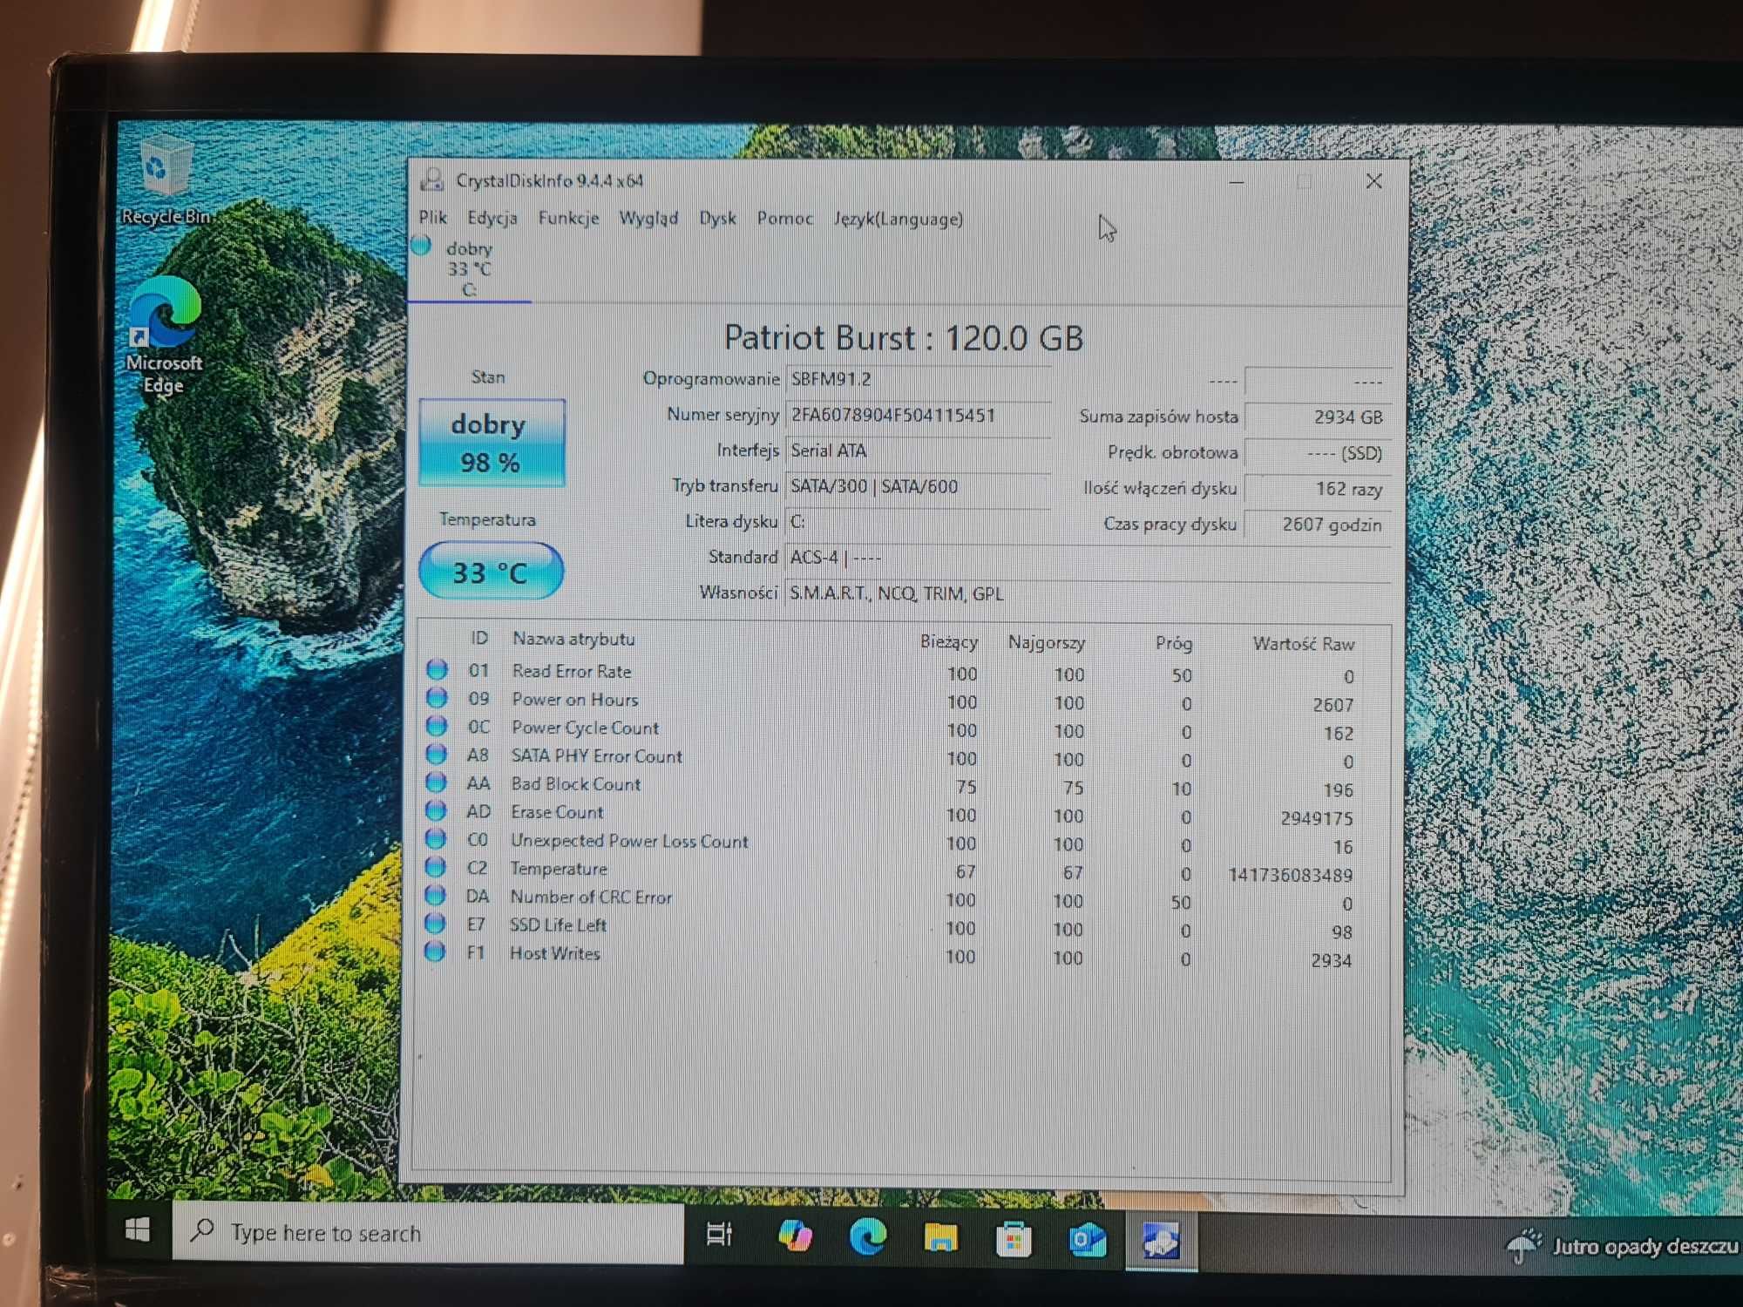Click the Erase Count raw value 2949175
The width and height of the screenshot is (1743, 1307).
1316,818
